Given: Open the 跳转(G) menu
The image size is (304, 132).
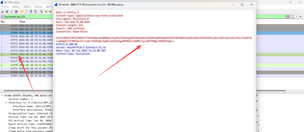Looking at the screenshot, I should click(x=38, y=7).
